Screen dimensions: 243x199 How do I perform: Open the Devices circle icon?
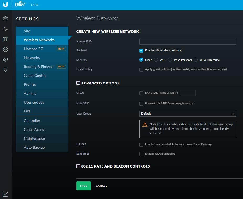(x=6, y=50)
